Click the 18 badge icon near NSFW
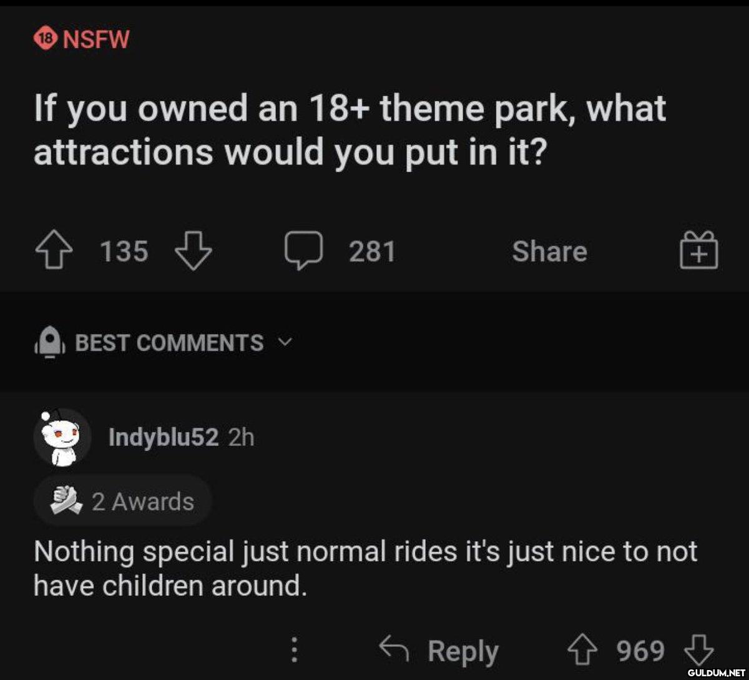This screenshot has width=749, height=680. pos(46,39)
